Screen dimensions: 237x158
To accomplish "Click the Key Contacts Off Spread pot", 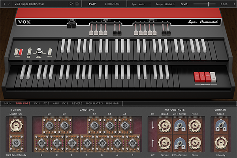I will (x=164, y=143).
